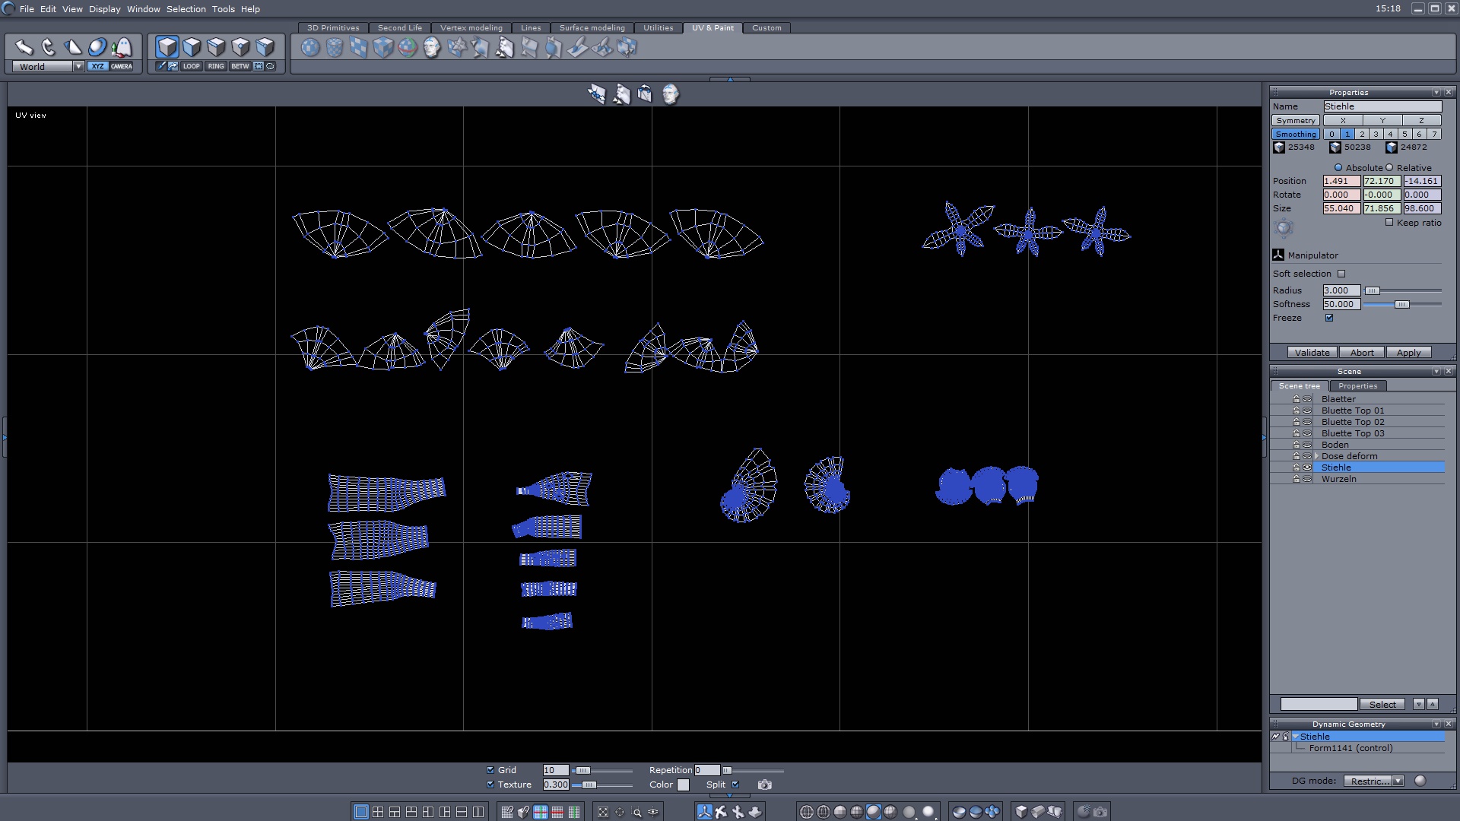The width and height of the screenshot is (1460, 821).
Task: Click the Apply button
Action: pyautogui.click(x=1408, y=353)
